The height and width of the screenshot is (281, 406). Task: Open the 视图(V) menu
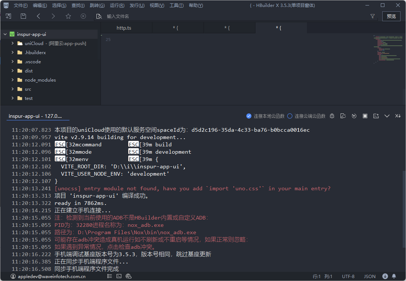(x=157, y=5)
